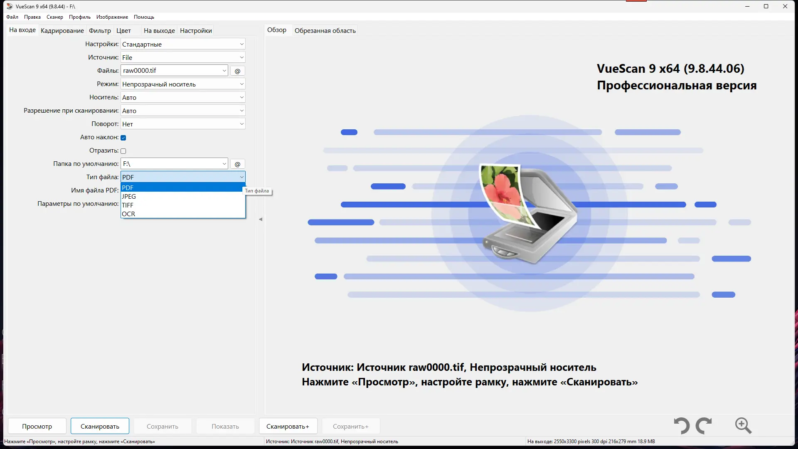This screenshot has width=798, height=449.
Task: Rotate the preview clockwise
Action: (x=704, y=426)
